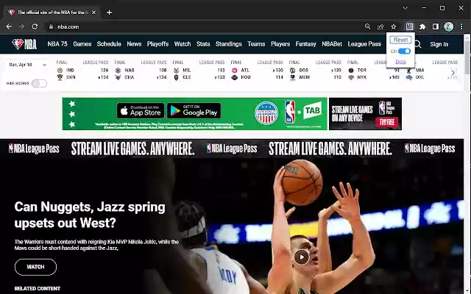Open Standings in navigation
471x294 pixels.
[x=229, y=44]
